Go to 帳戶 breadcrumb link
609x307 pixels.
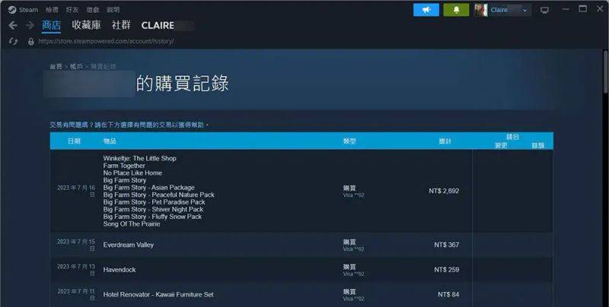(x=77, y=67)
